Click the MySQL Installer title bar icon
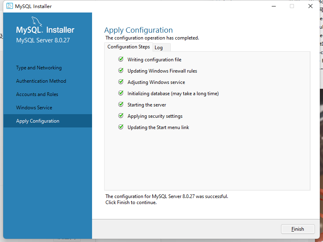The height and width of the screenshot is (242, 323). 9,6
